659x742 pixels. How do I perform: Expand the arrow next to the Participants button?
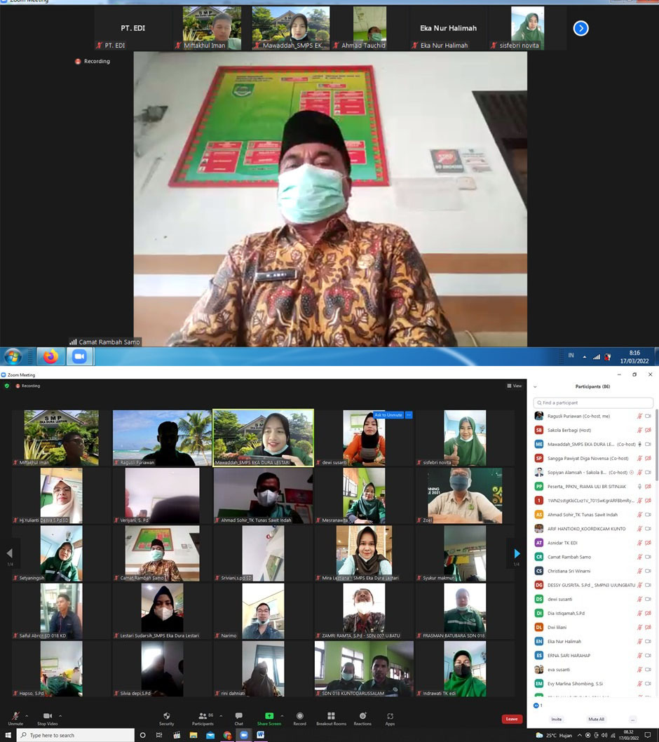coord(221,716)
